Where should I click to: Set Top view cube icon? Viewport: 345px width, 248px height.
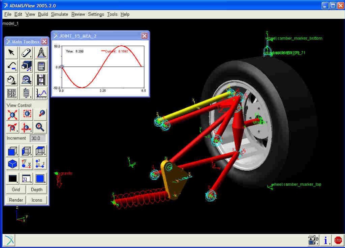(40, 151)
